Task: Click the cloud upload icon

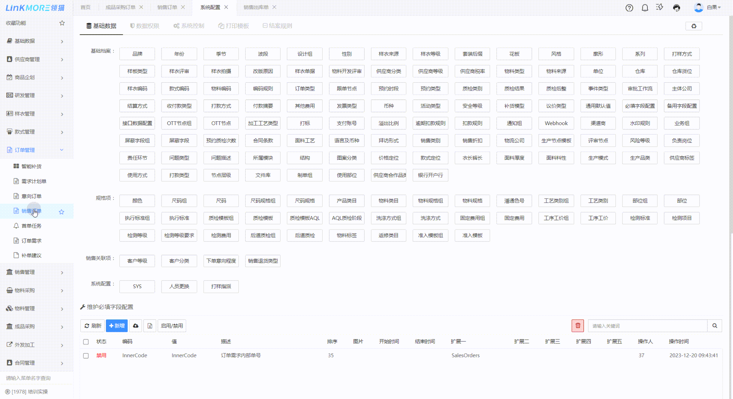Action: 136,326
